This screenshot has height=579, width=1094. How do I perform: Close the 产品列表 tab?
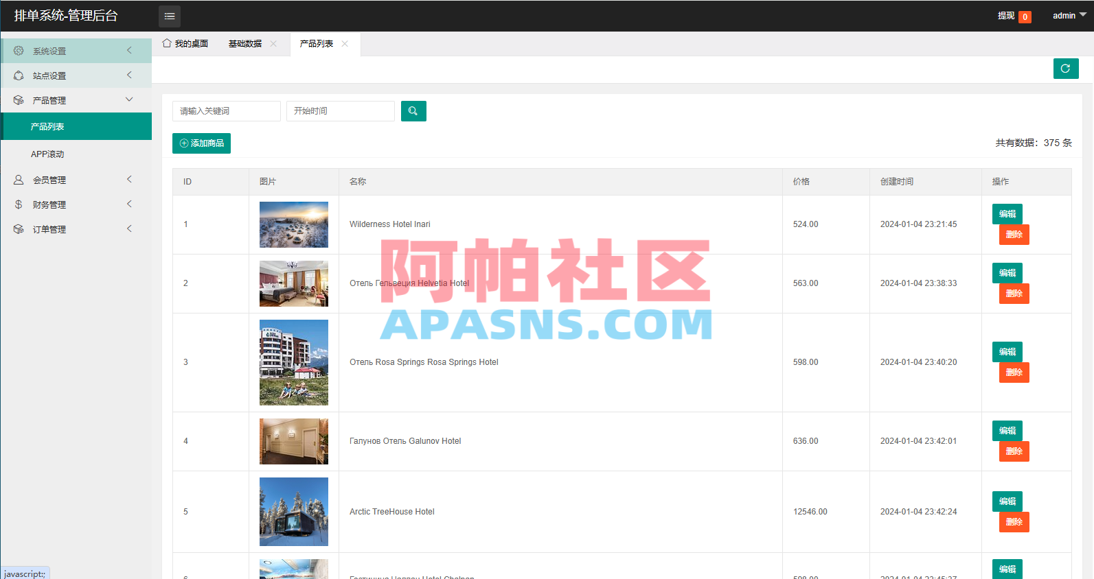345,44
